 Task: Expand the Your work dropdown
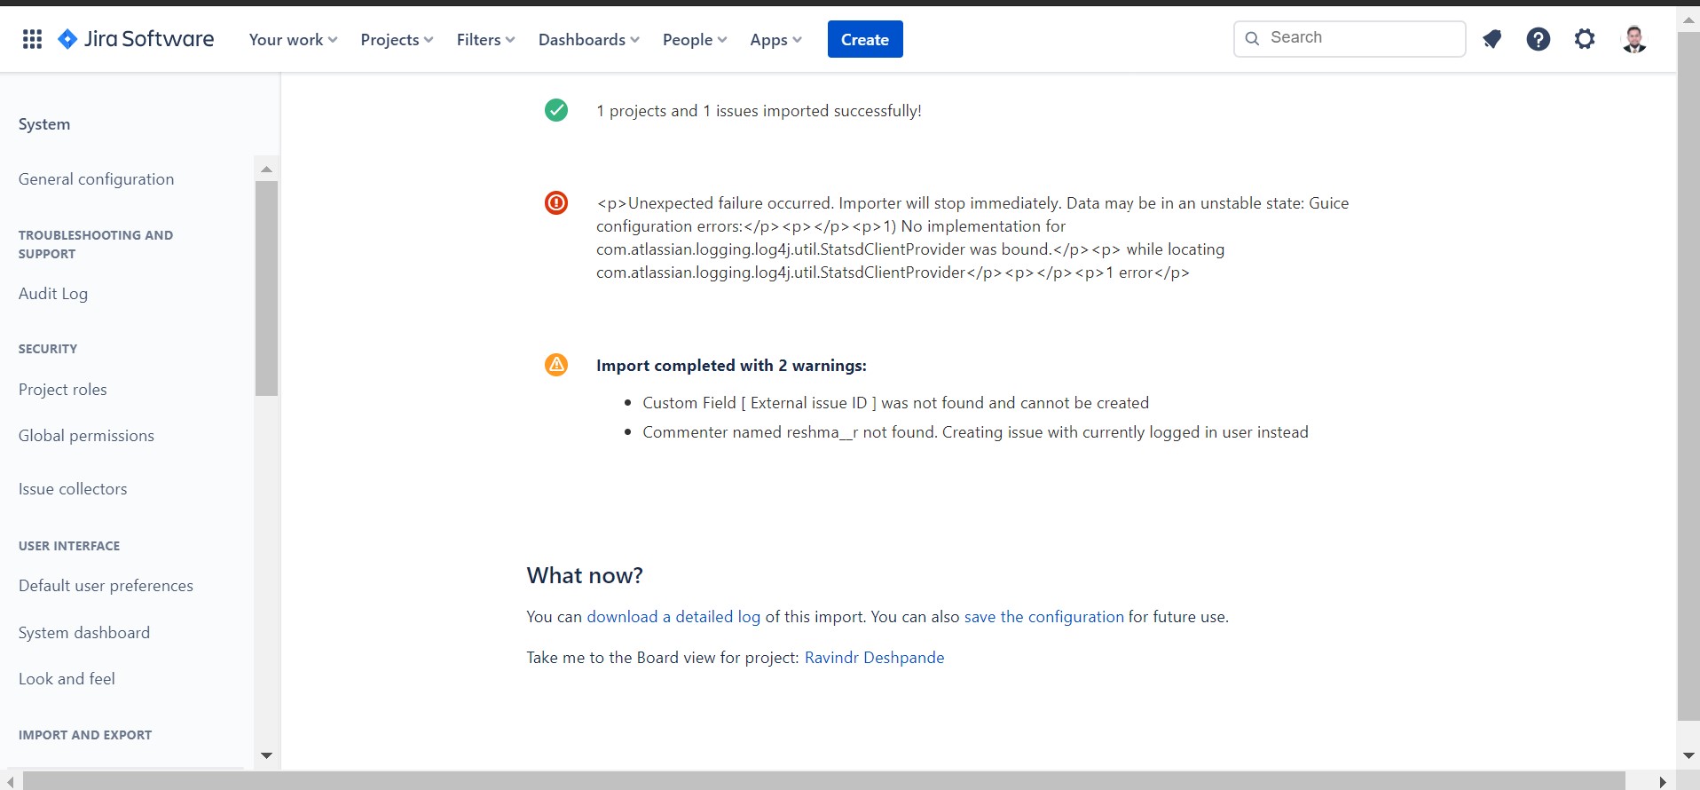[x=293, y=39]
